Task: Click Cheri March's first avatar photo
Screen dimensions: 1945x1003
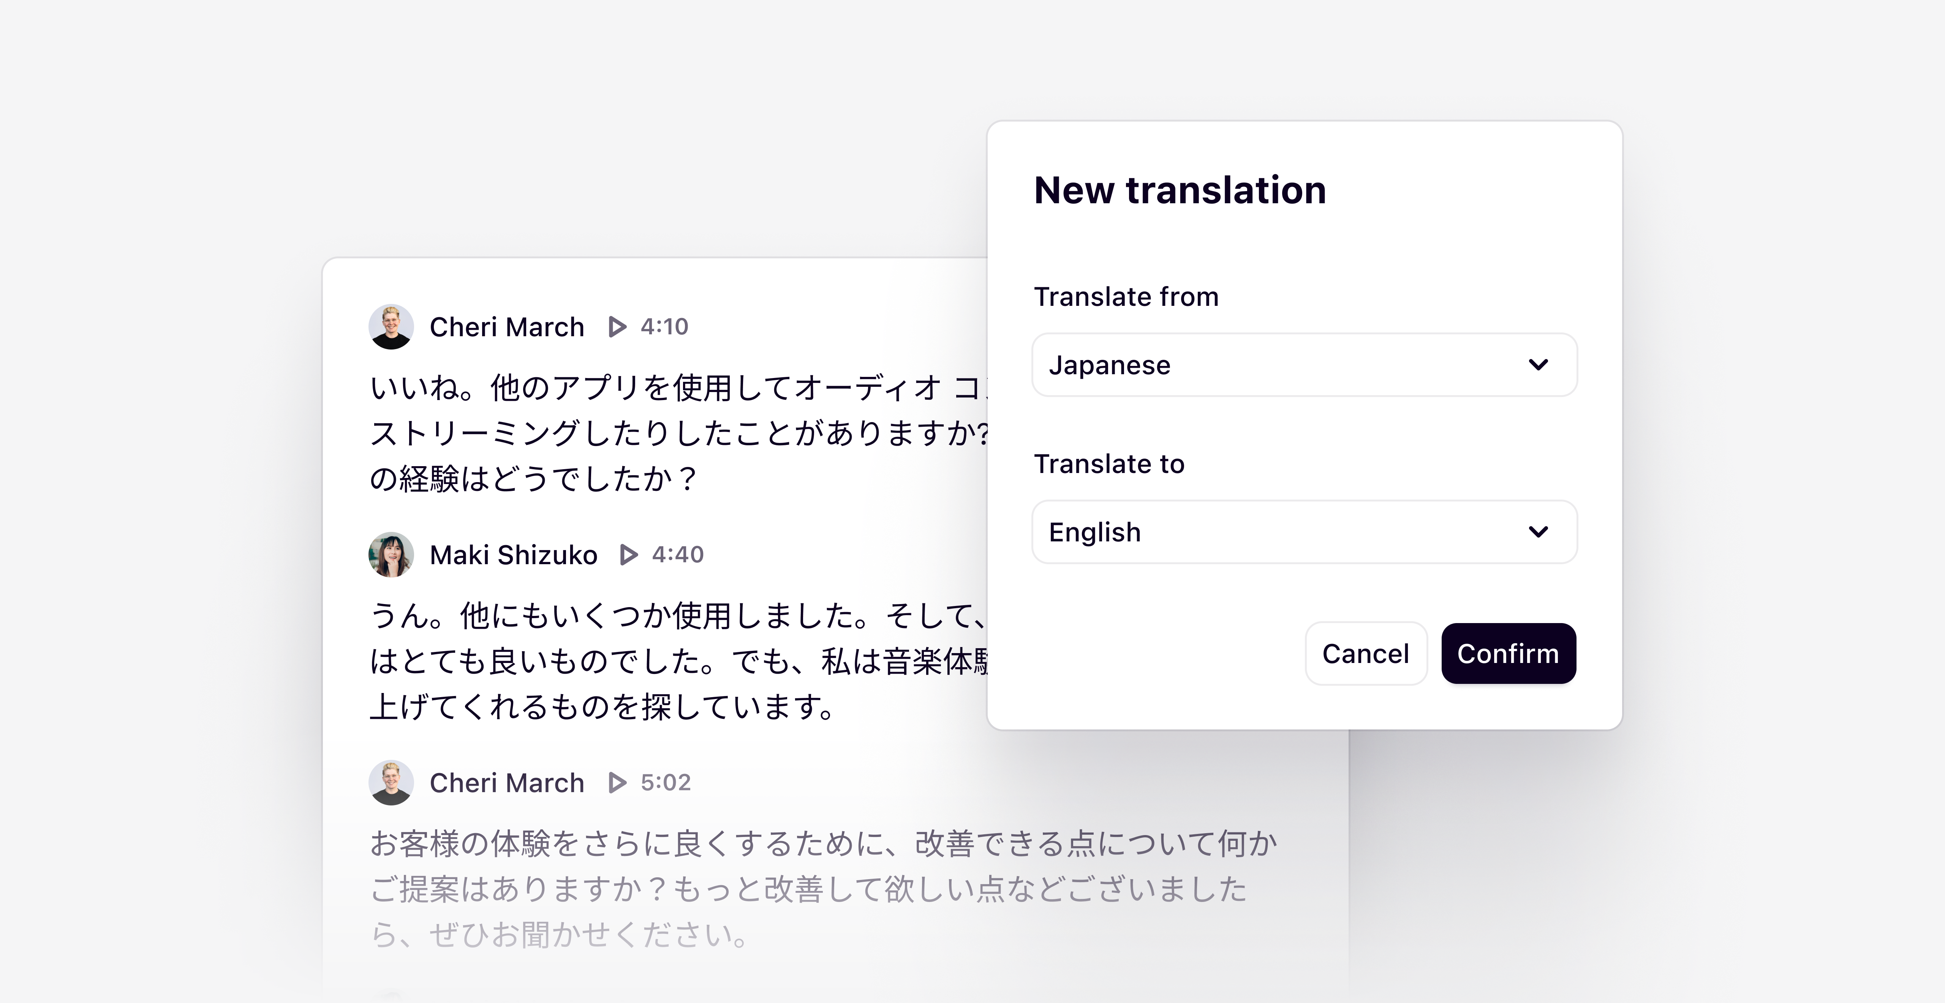Action: 391,326
